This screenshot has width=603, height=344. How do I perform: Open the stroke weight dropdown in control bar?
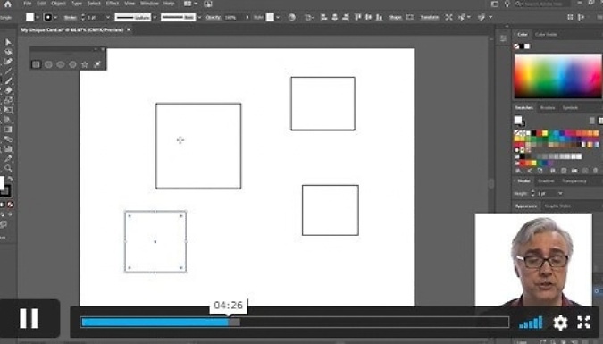pos(108,17)
